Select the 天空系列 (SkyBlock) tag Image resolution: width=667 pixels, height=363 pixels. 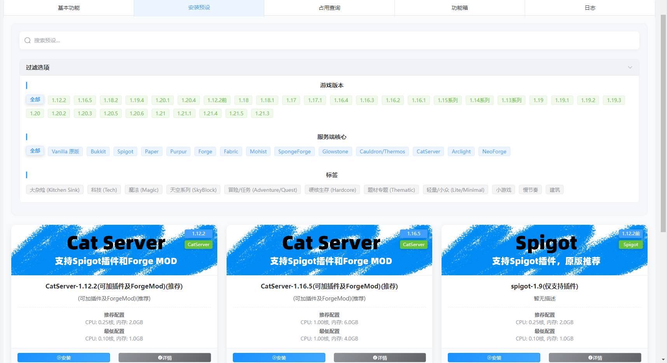coord(193,190)
